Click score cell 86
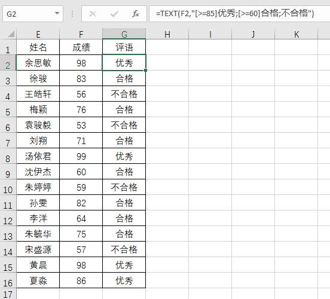Screen dimensions: 330x299 81,280
